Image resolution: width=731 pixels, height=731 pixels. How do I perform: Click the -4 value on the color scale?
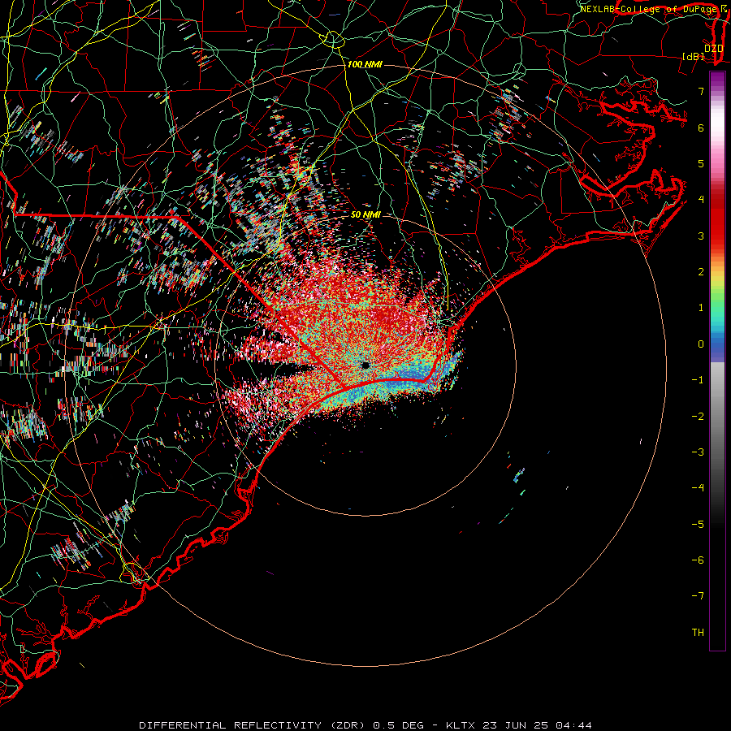point(698,488)
